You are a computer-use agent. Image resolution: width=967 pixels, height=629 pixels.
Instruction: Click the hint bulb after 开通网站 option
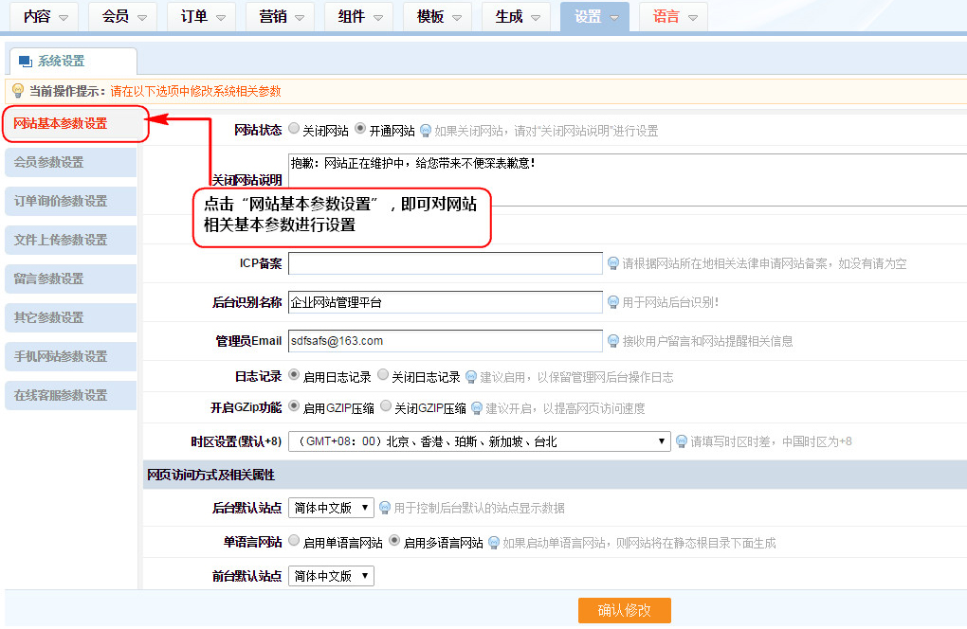click(426, 130)
